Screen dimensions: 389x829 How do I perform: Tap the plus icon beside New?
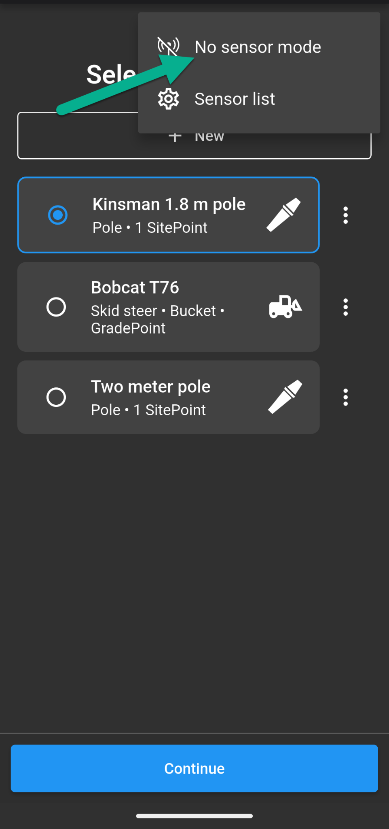[x=175, y=136]
